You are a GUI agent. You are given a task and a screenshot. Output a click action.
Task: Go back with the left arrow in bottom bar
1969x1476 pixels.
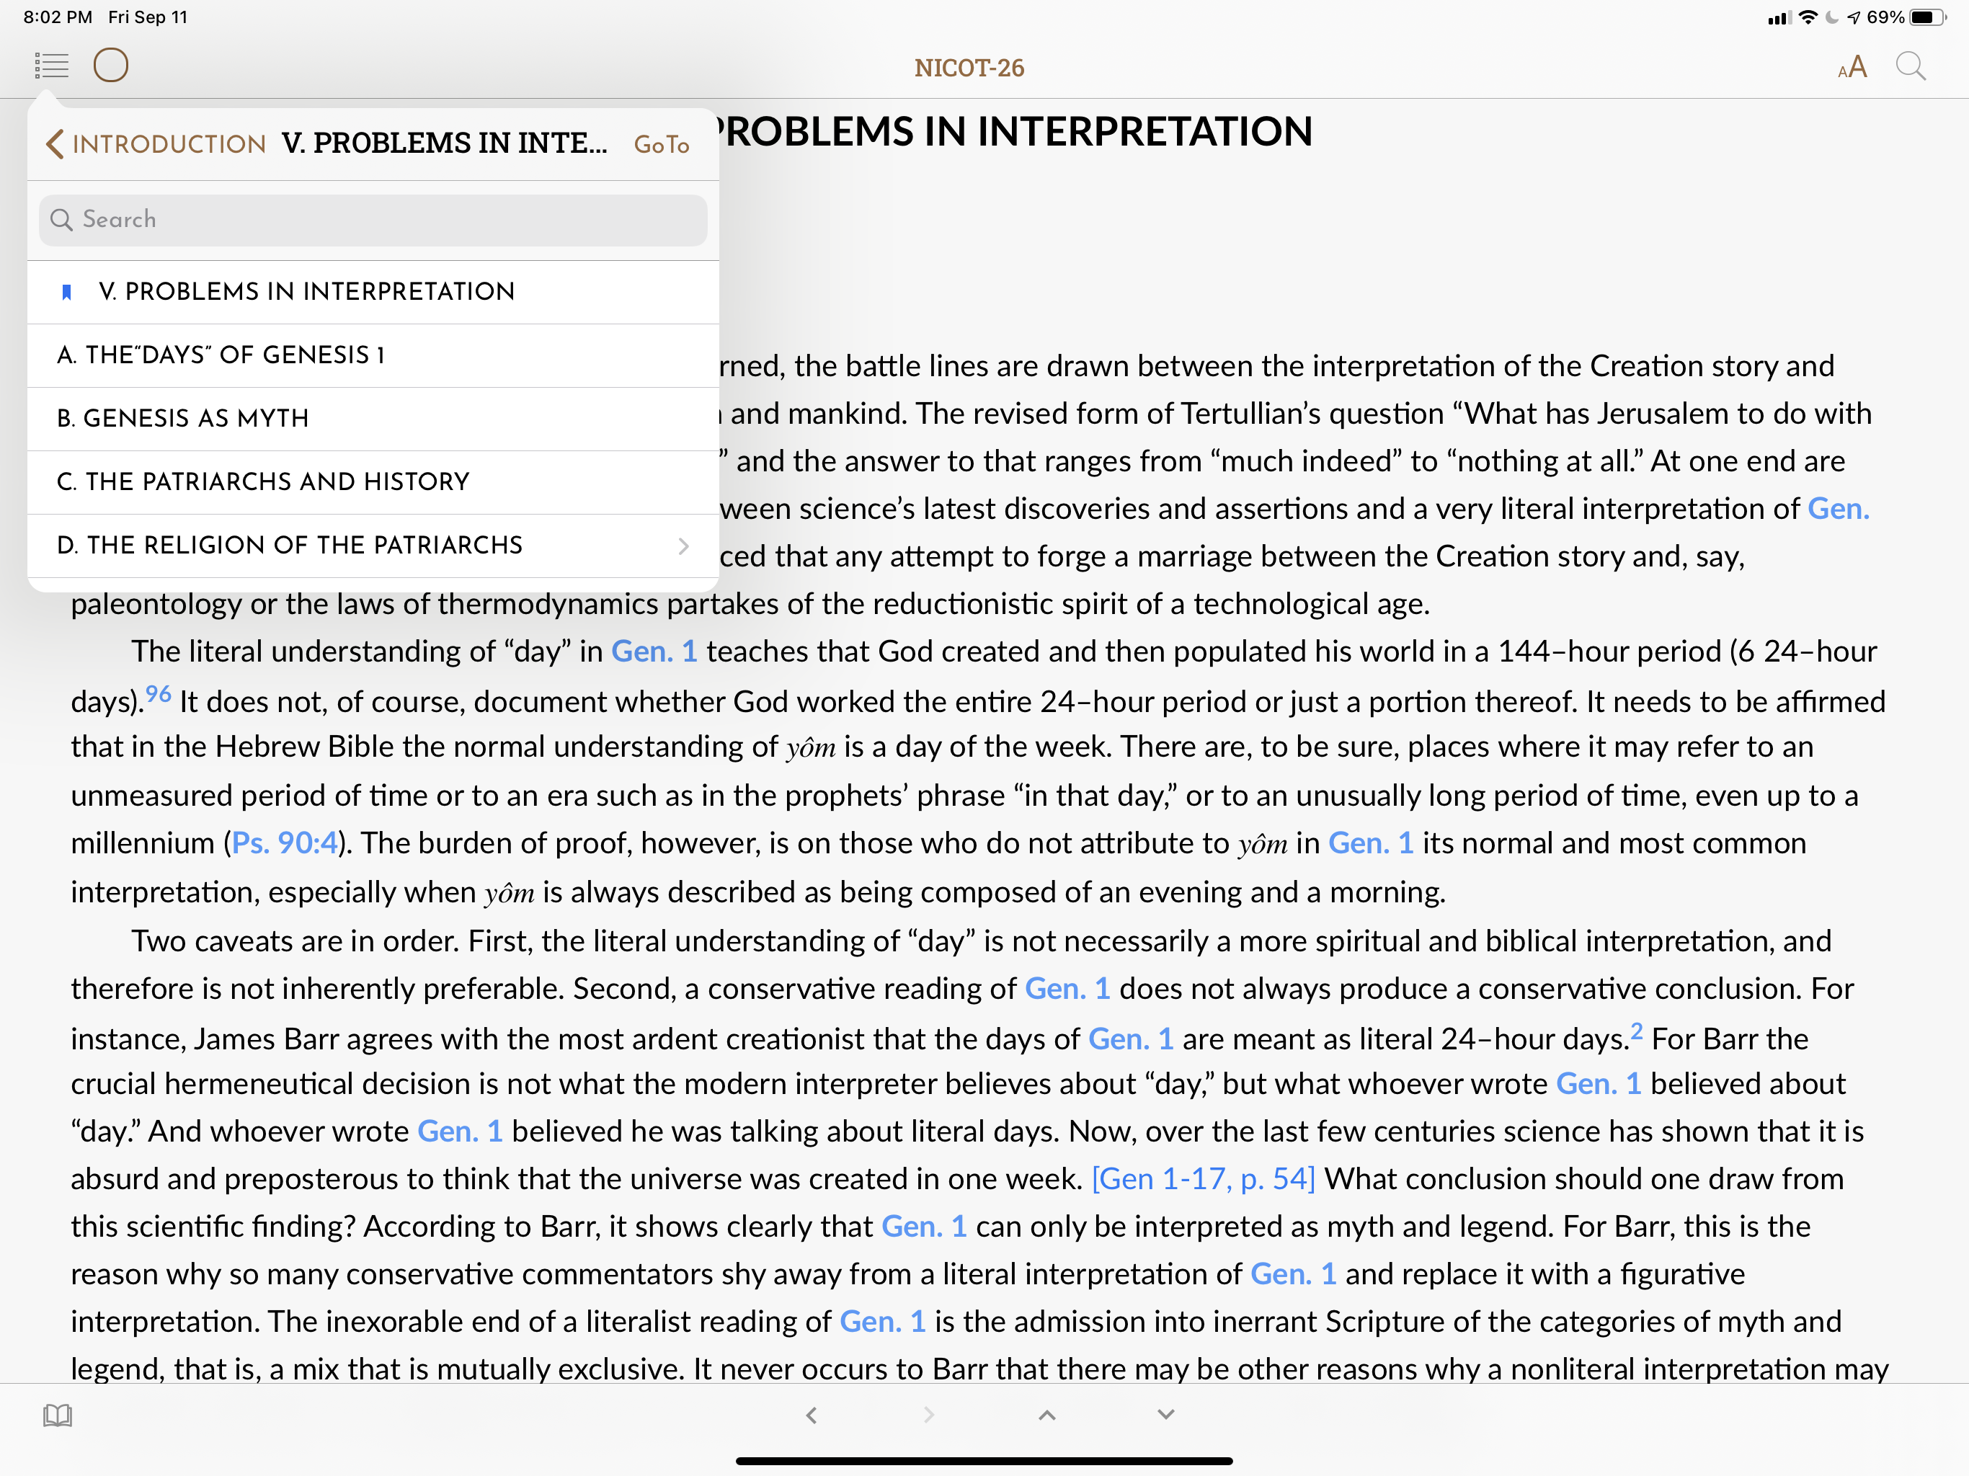(x=811, y=1415)
